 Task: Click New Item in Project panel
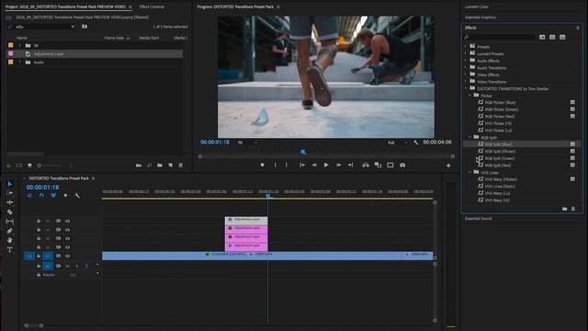pos(170,165)
